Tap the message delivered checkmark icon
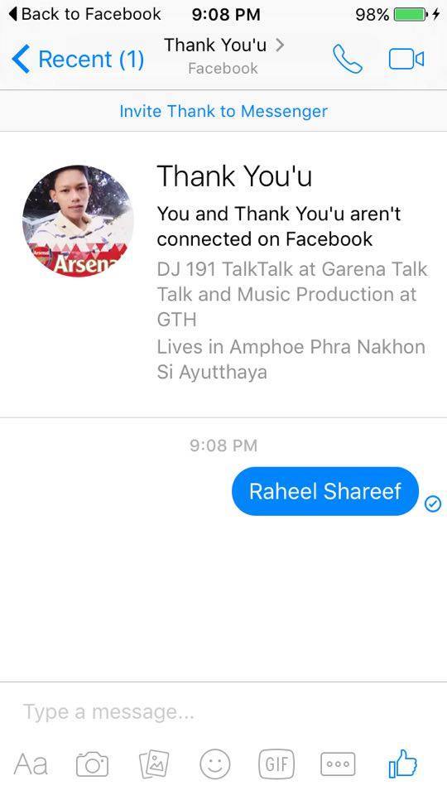This screenshot has width=447, height=795. coord(433,504)
